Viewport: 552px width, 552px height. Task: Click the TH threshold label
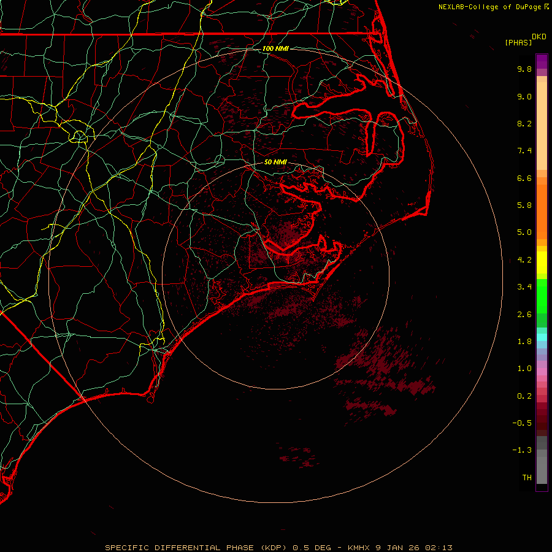click(527, 478)
